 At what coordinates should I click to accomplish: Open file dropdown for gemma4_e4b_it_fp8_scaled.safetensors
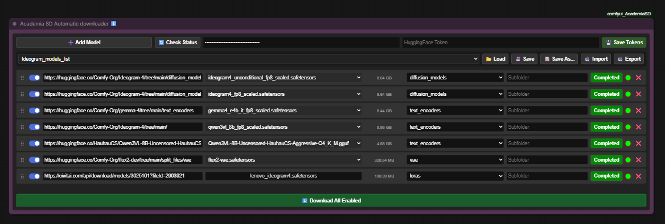point(284,111)
